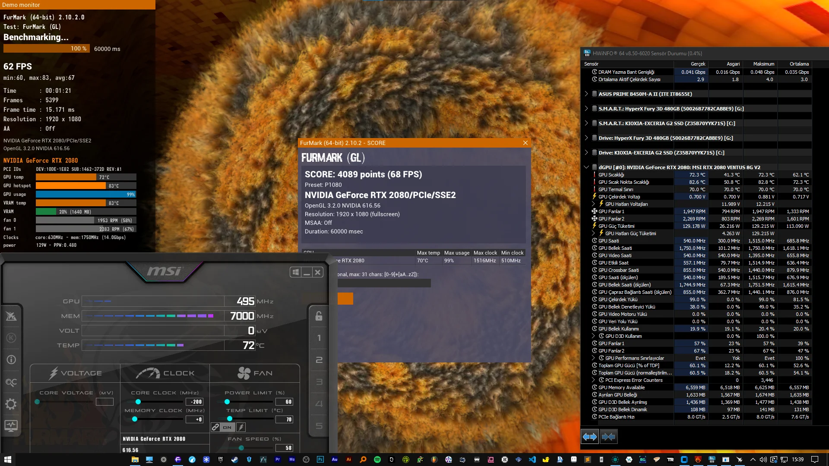The width and height of the screenshot is (829, 466).
Task: Click the Afterburner profile lock icon
Action: click(319, 316)
